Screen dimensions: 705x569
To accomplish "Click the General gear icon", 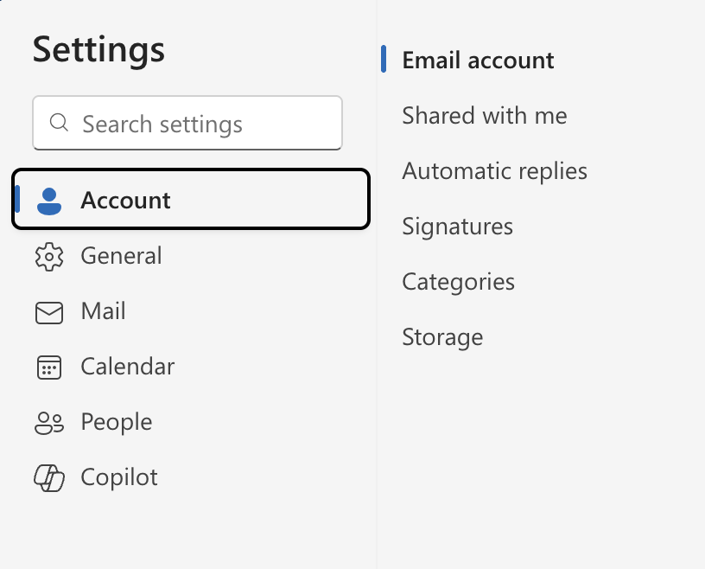I will pyautogui.click(x=49, y=256).
